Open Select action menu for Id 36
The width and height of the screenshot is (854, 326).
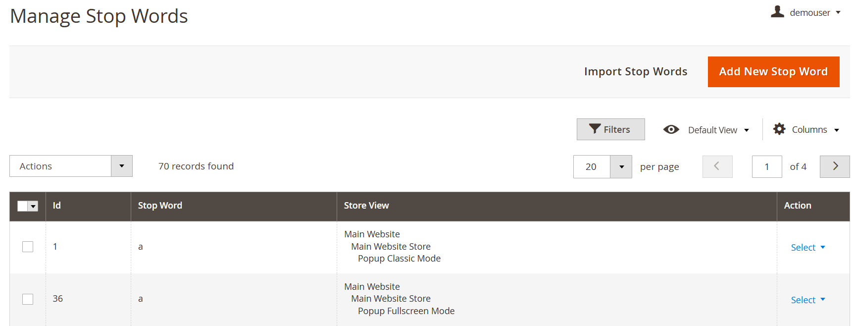(x=807, y=300)
